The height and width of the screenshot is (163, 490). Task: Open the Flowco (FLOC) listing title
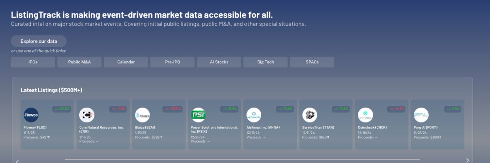point(35,127)
